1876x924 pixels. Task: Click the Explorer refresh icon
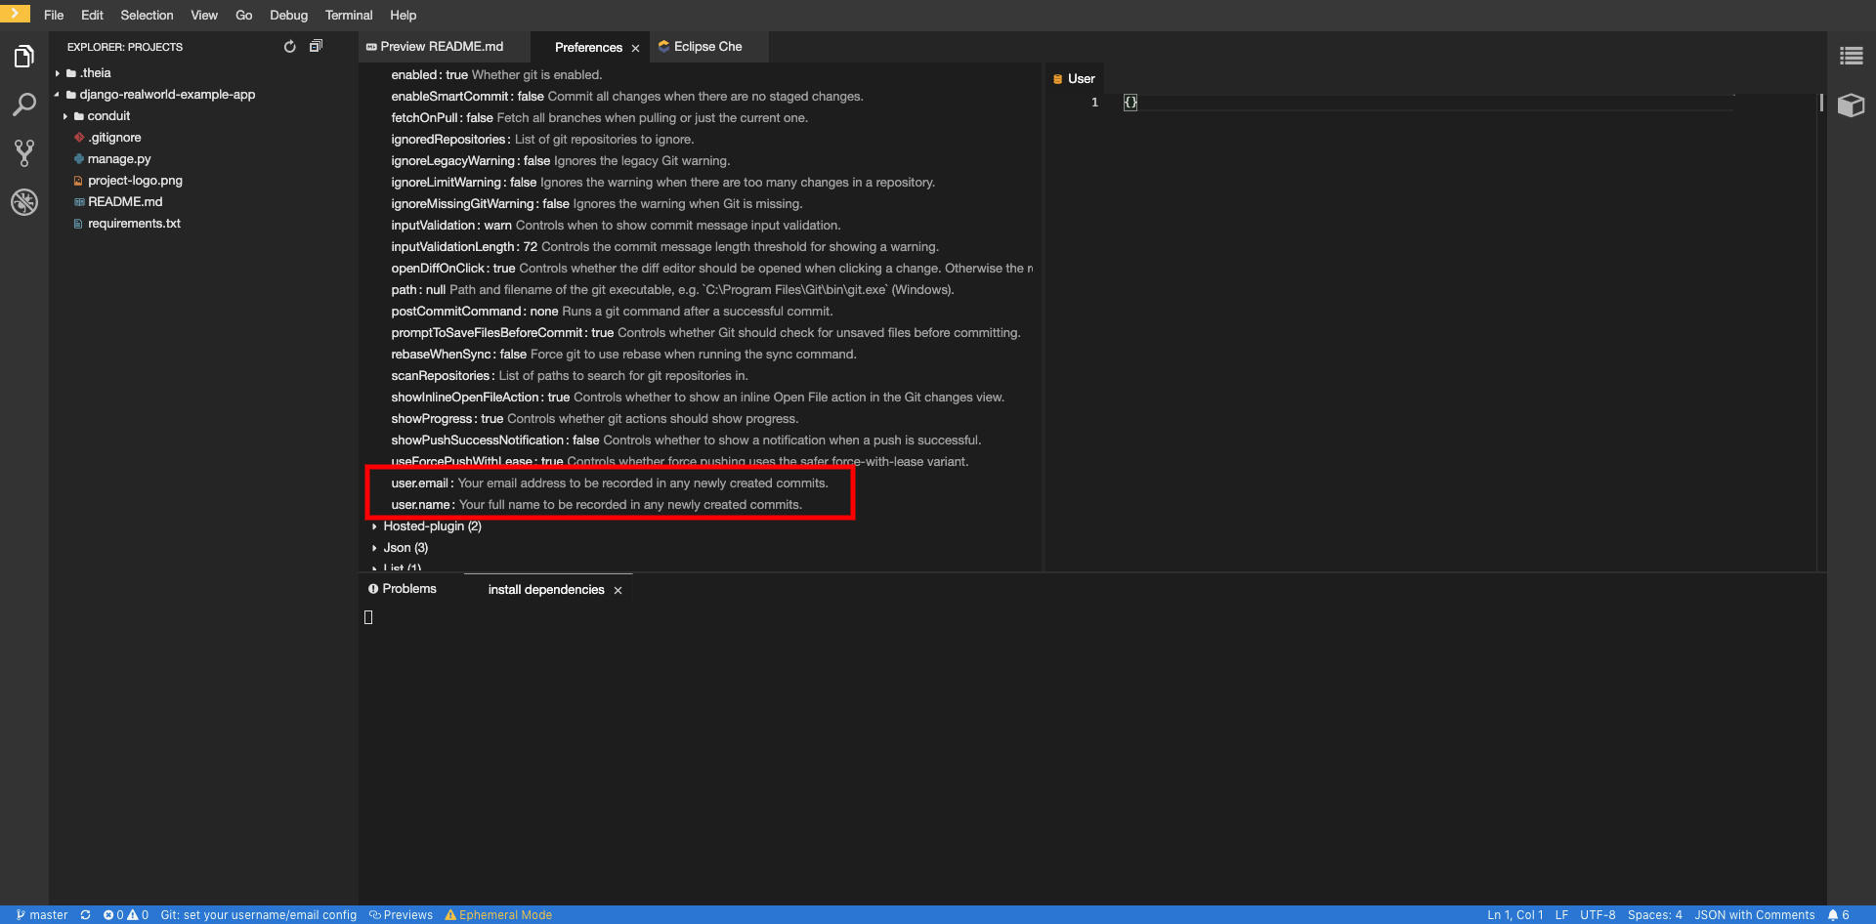pos(289,47)
